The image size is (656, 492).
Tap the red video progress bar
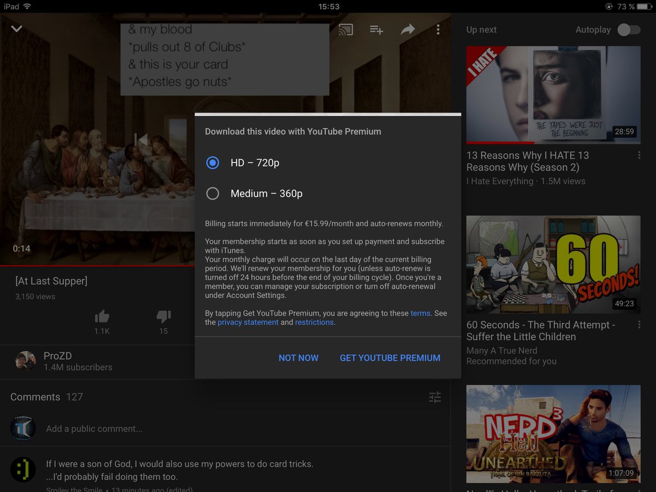[x=97, y=265]
